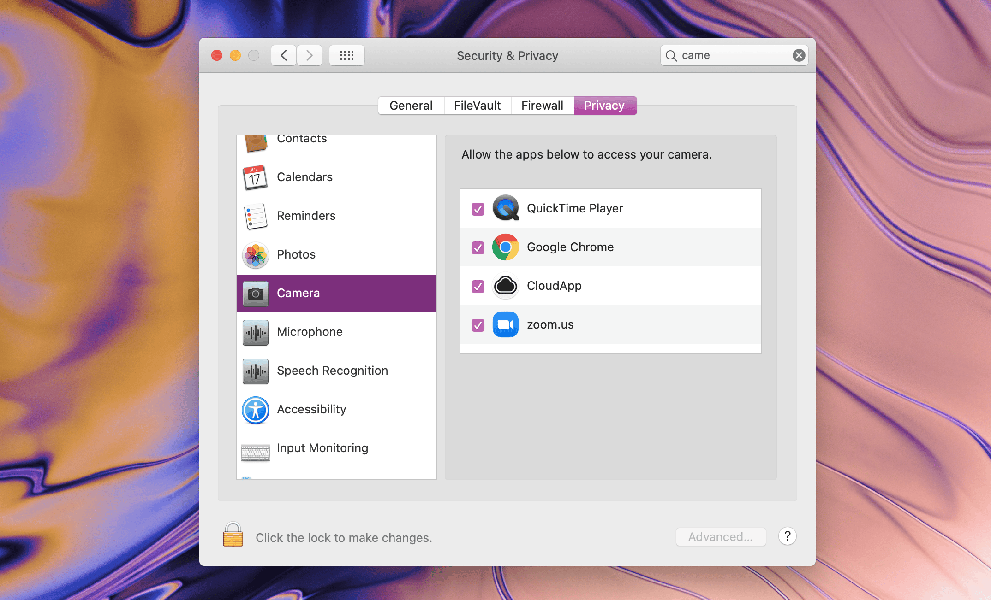The height and width of the screenshot is (600, 991).
Task: Minimize the window with yellow button
Action: coord(235,55)
